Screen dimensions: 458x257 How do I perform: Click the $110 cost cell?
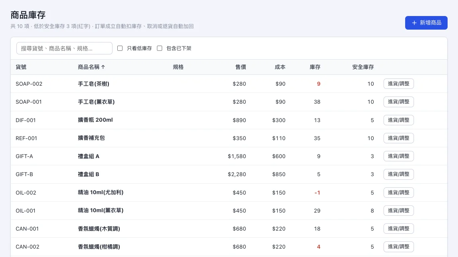point(279,138)
